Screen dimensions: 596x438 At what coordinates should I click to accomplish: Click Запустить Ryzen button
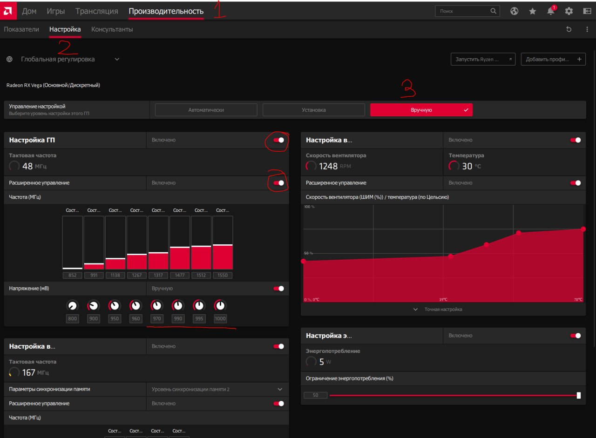tap(483, 59)
